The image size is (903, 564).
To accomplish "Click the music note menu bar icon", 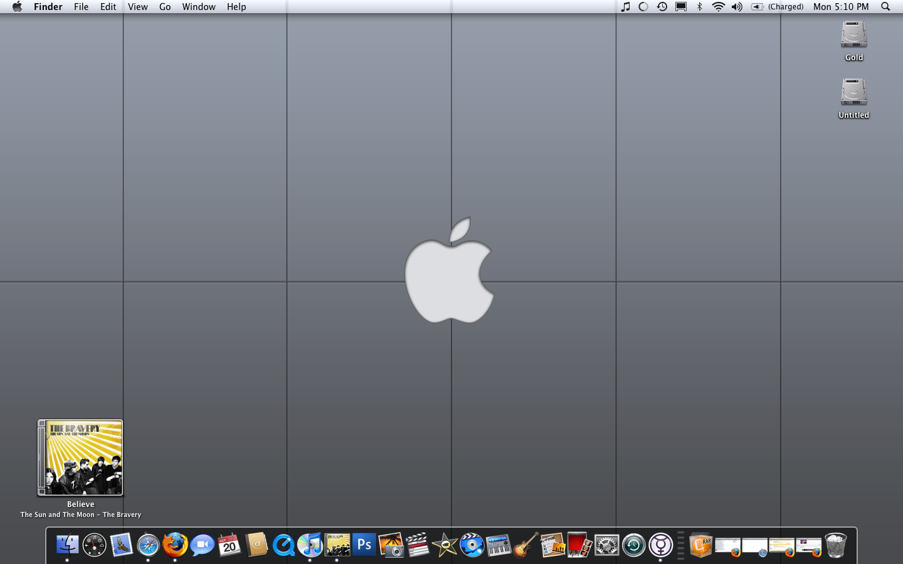I will (x=625, y=7).
